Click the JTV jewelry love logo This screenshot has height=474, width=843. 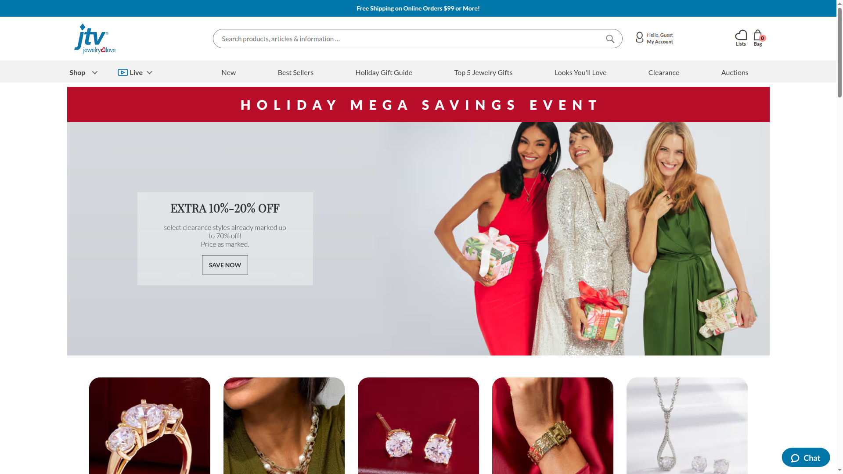95,39
